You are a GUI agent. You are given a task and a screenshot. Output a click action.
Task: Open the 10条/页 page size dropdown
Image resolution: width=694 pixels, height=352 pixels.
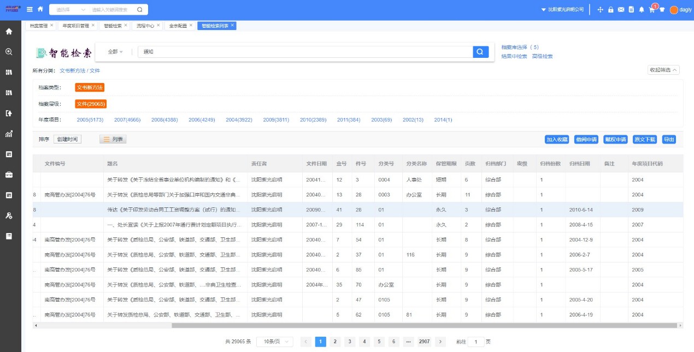point(275,342)
